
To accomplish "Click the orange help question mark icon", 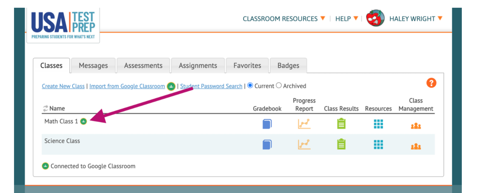I will pyautogui.click(x=431, y=83).
